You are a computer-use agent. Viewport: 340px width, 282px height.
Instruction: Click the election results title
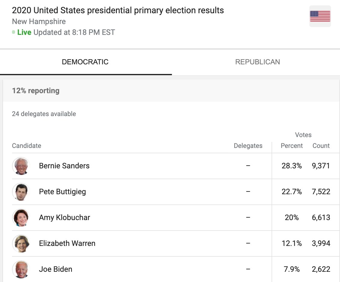pyautogui.click(x=118, y=11)
